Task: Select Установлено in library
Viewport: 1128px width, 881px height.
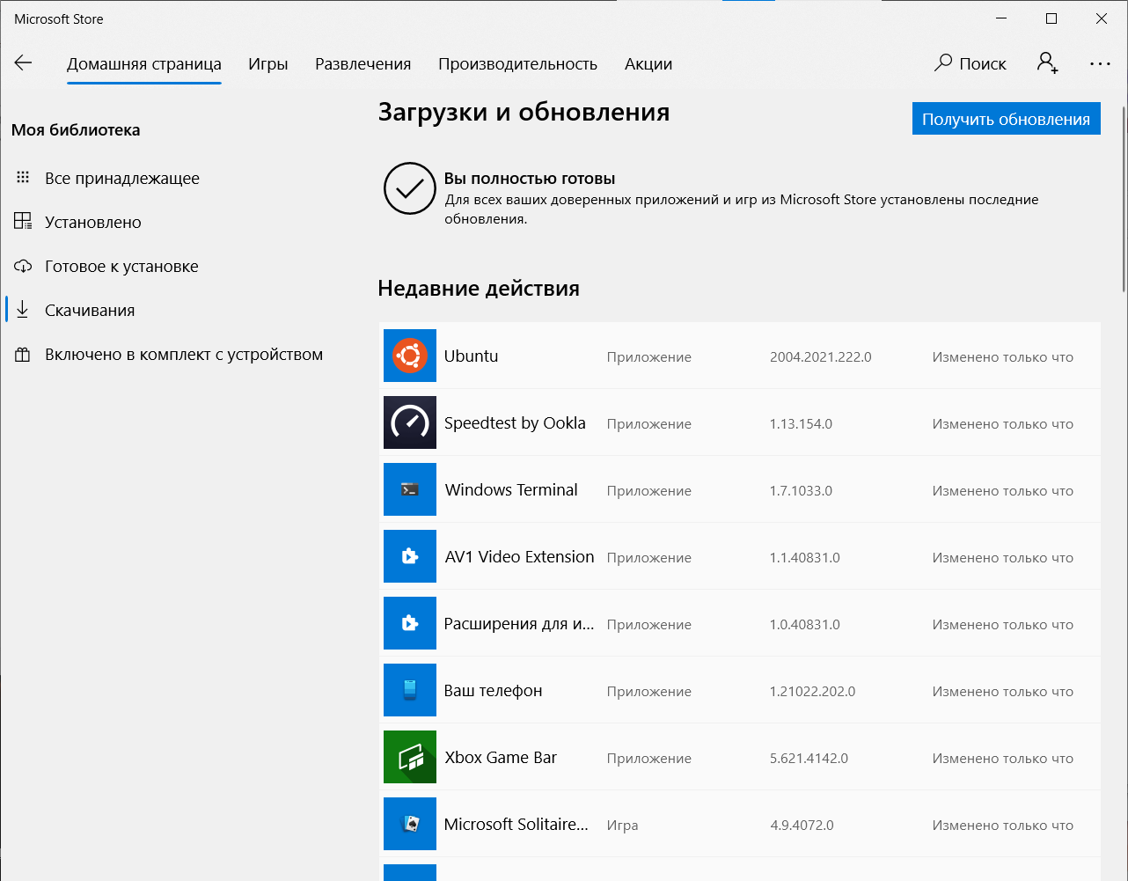Action: coord(93,222)
